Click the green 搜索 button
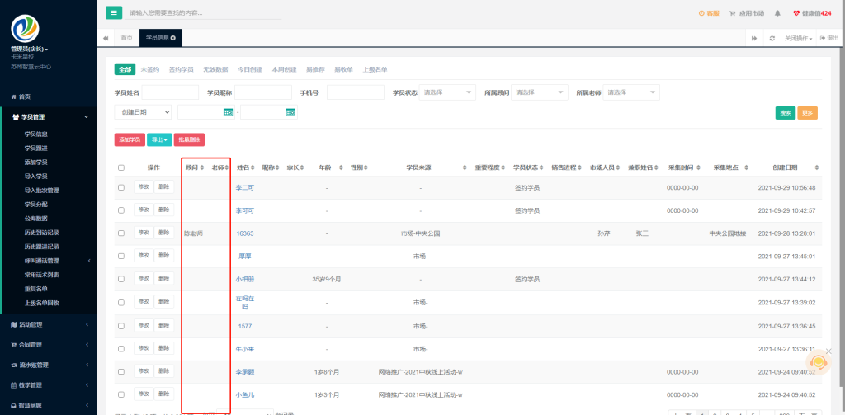The height and width of the screenshot is (415, 845). (x=786, y=113)
